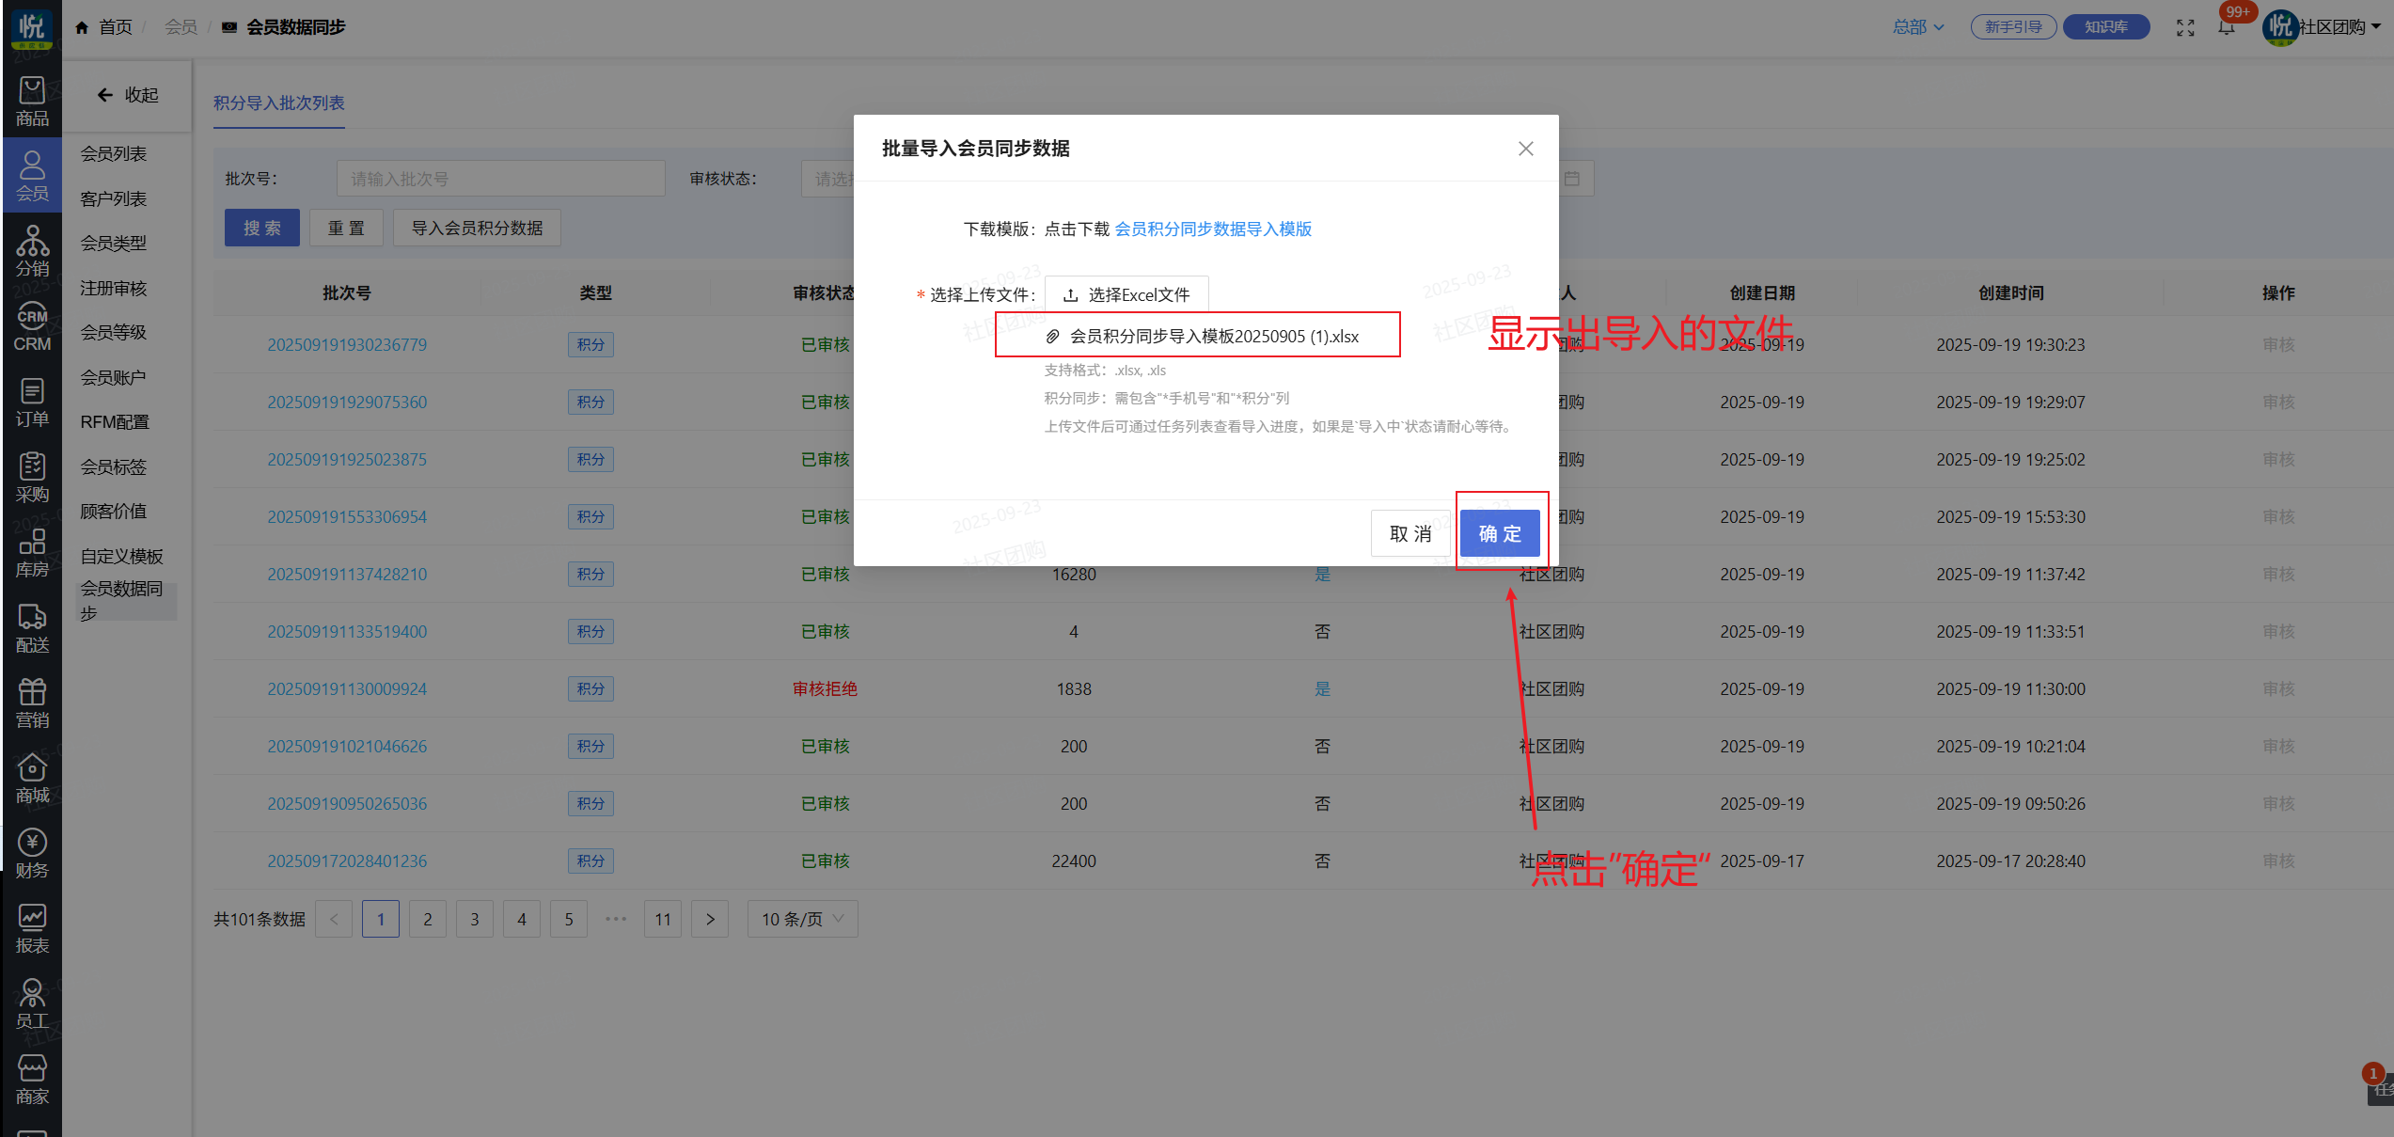Select the 积分导入批次列表 tab
This screenshot has width=2394, height=1137.
278,103
